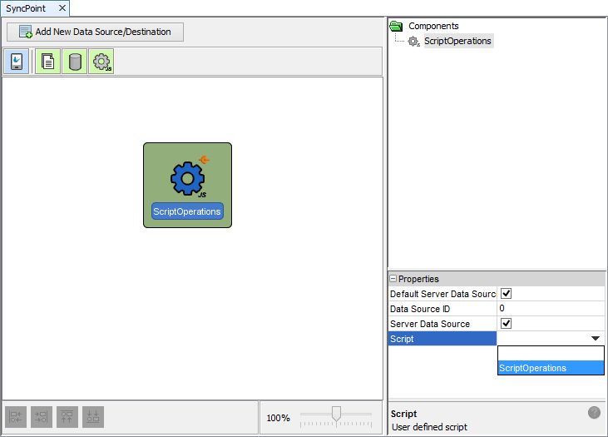Collapse the Properties section
This screenshot has width=608, height=437.
point(393,279)
